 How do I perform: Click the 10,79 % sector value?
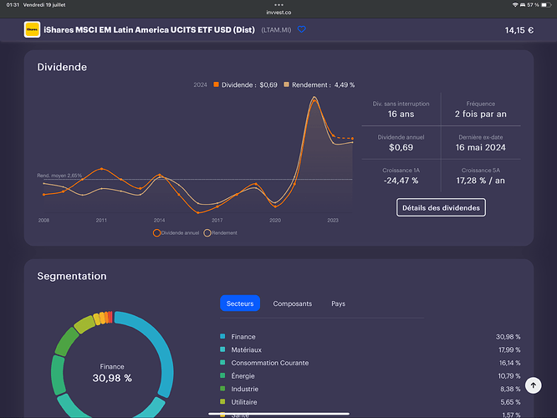509,376
